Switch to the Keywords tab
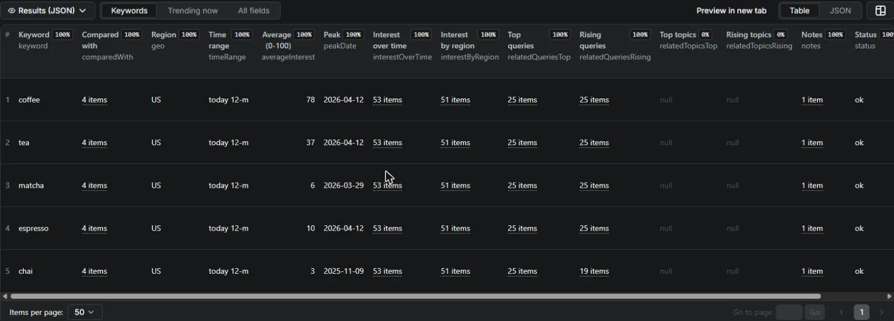894x321 pixels. pos(129,10)
